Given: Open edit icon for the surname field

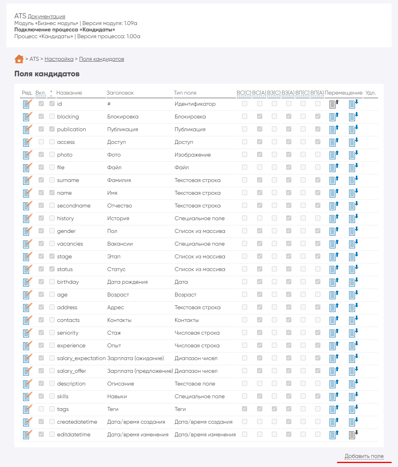Looking at the screenshot, I should click(x=27, y=180).
